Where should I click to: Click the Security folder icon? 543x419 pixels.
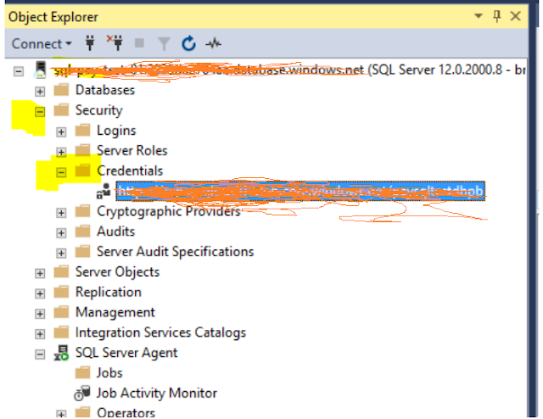tap(62, 110)
